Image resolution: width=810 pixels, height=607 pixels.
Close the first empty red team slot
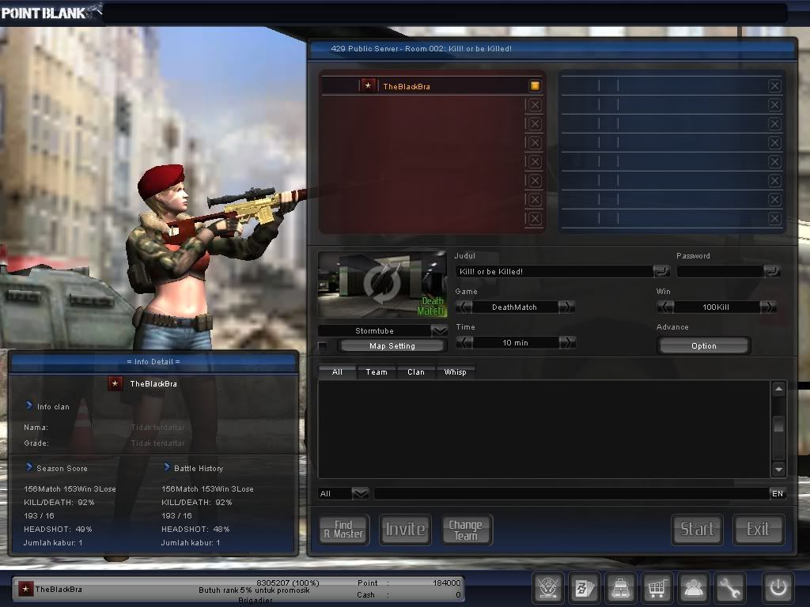click(535, 105)
